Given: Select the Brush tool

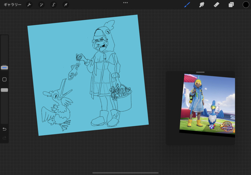Looking at the screenshot, I should [x=187, y=5].
